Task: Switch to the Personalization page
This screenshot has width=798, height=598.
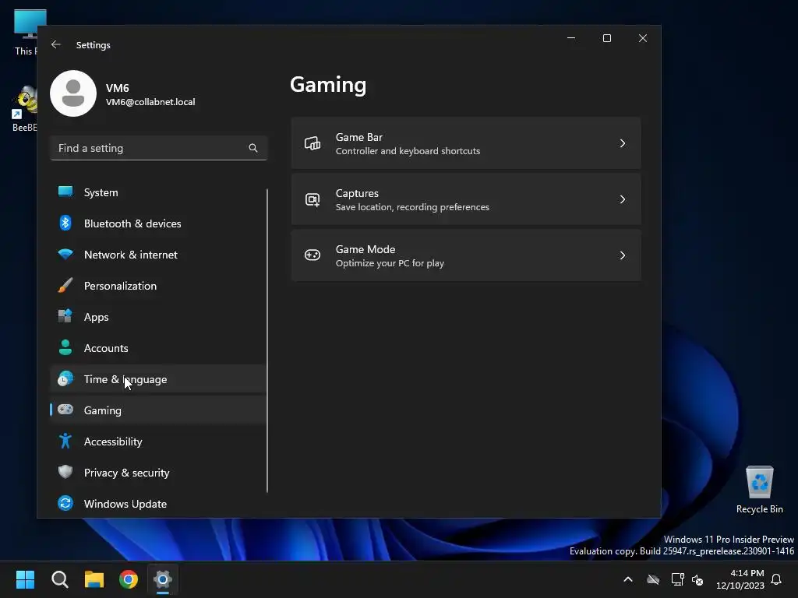Action: [157, 286]
